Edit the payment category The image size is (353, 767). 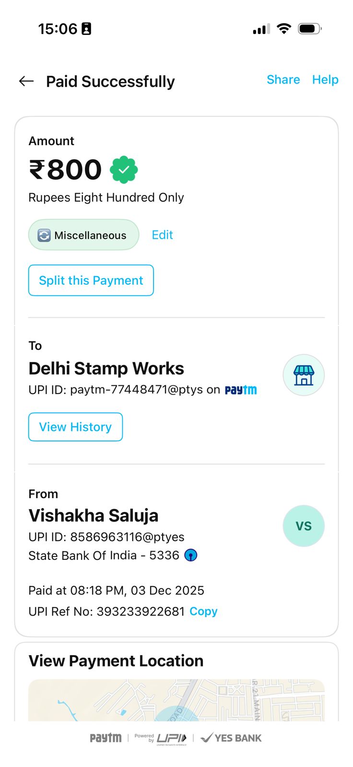point(162,235)
